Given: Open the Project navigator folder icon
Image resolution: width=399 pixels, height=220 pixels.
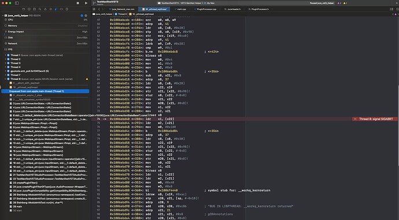Looking at the screenshot, I should 24,9.
